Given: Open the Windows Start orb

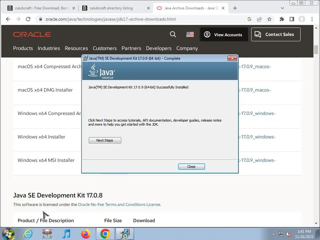Looking at the screenshot, I should 8,234.
